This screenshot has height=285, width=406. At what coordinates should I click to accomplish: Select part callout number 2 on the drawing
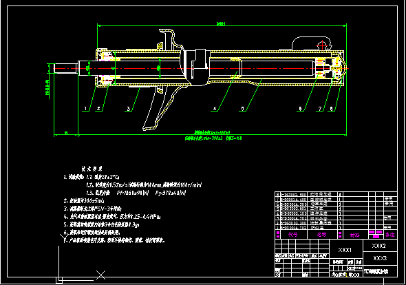[98, 109]
